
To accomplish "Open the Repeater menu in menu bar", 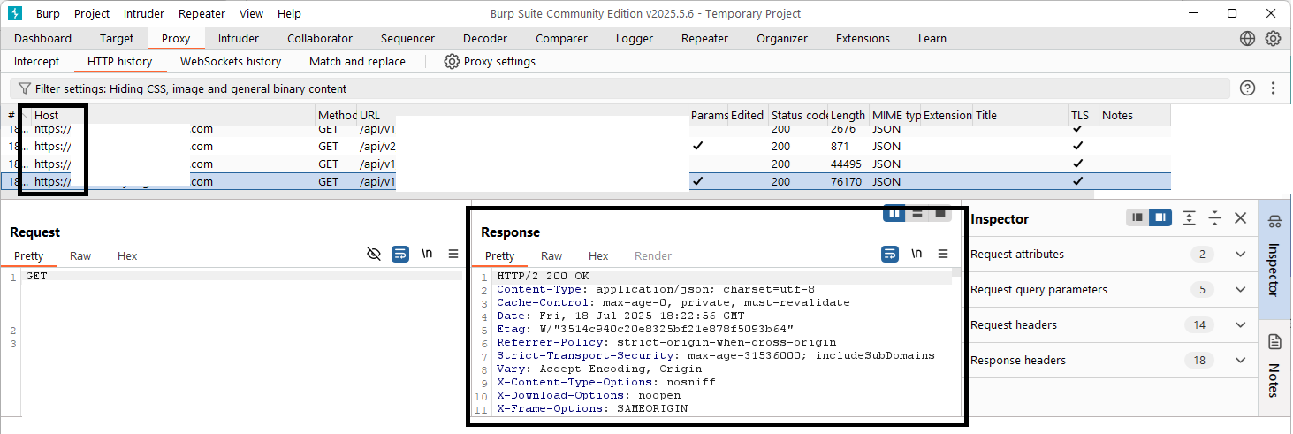I will 202,13.
